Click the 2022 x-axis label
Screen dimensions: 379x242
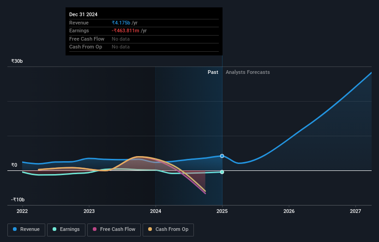pyautogui.click(x=22, y=211)
